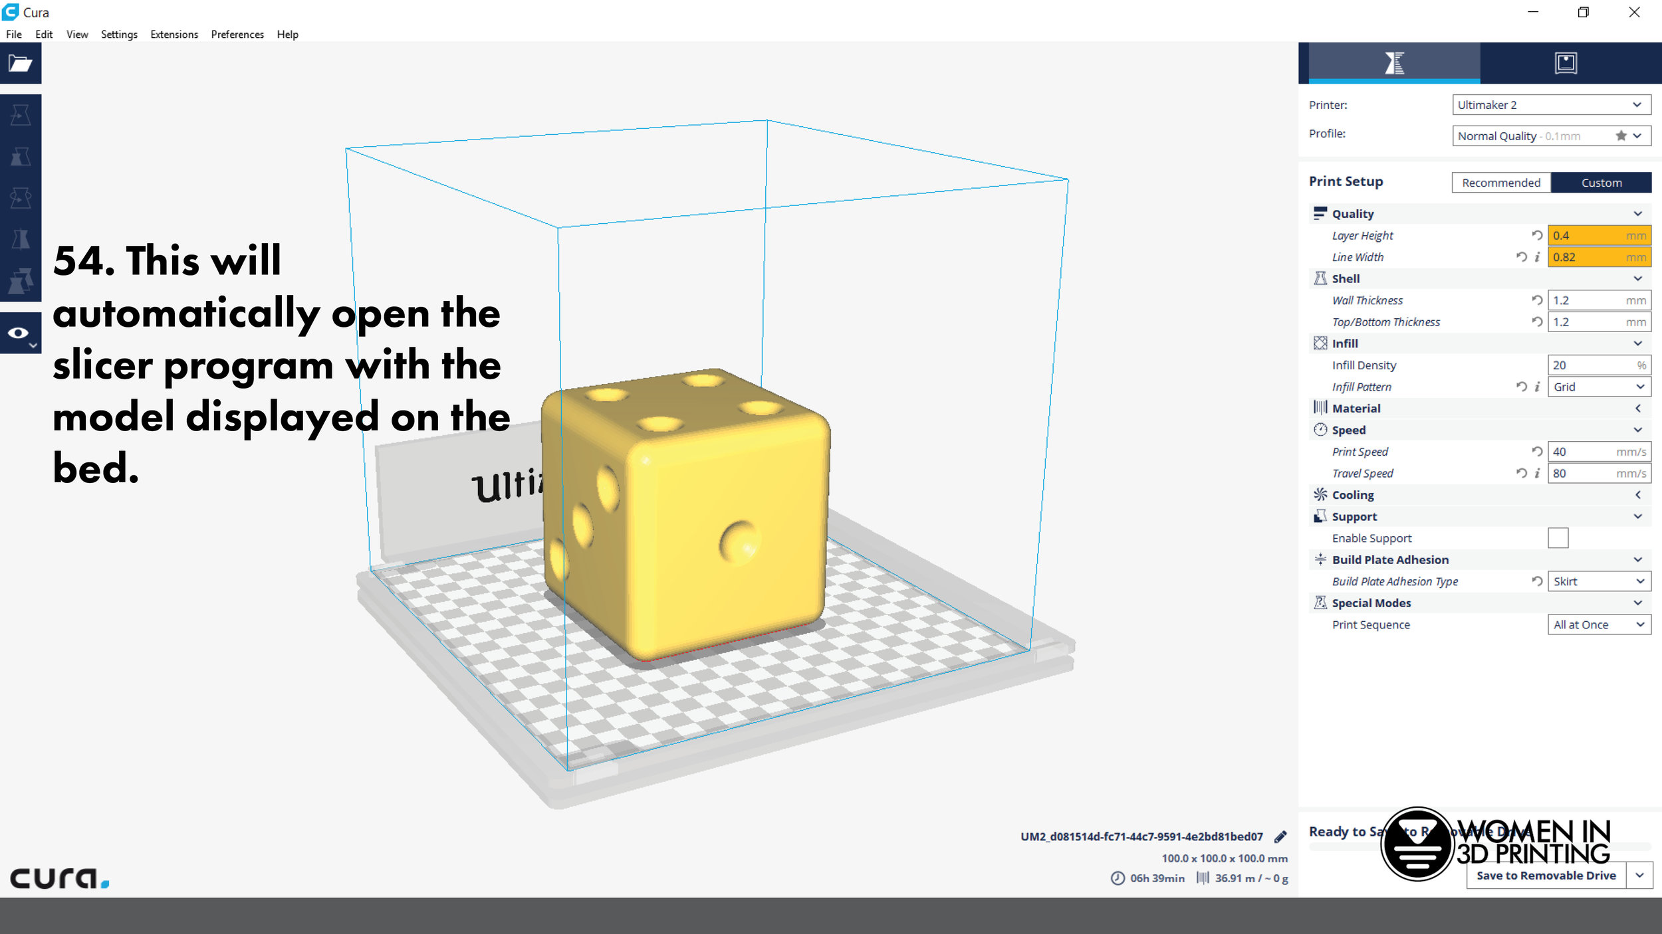
Task: Adjust the Layer Height input field
Action: click(1586, 235)
